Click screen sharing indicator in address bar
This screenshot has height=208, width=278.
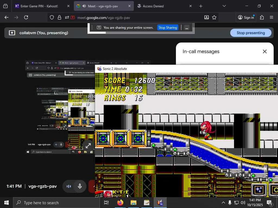pyautogui.click(x=73, y=17)
